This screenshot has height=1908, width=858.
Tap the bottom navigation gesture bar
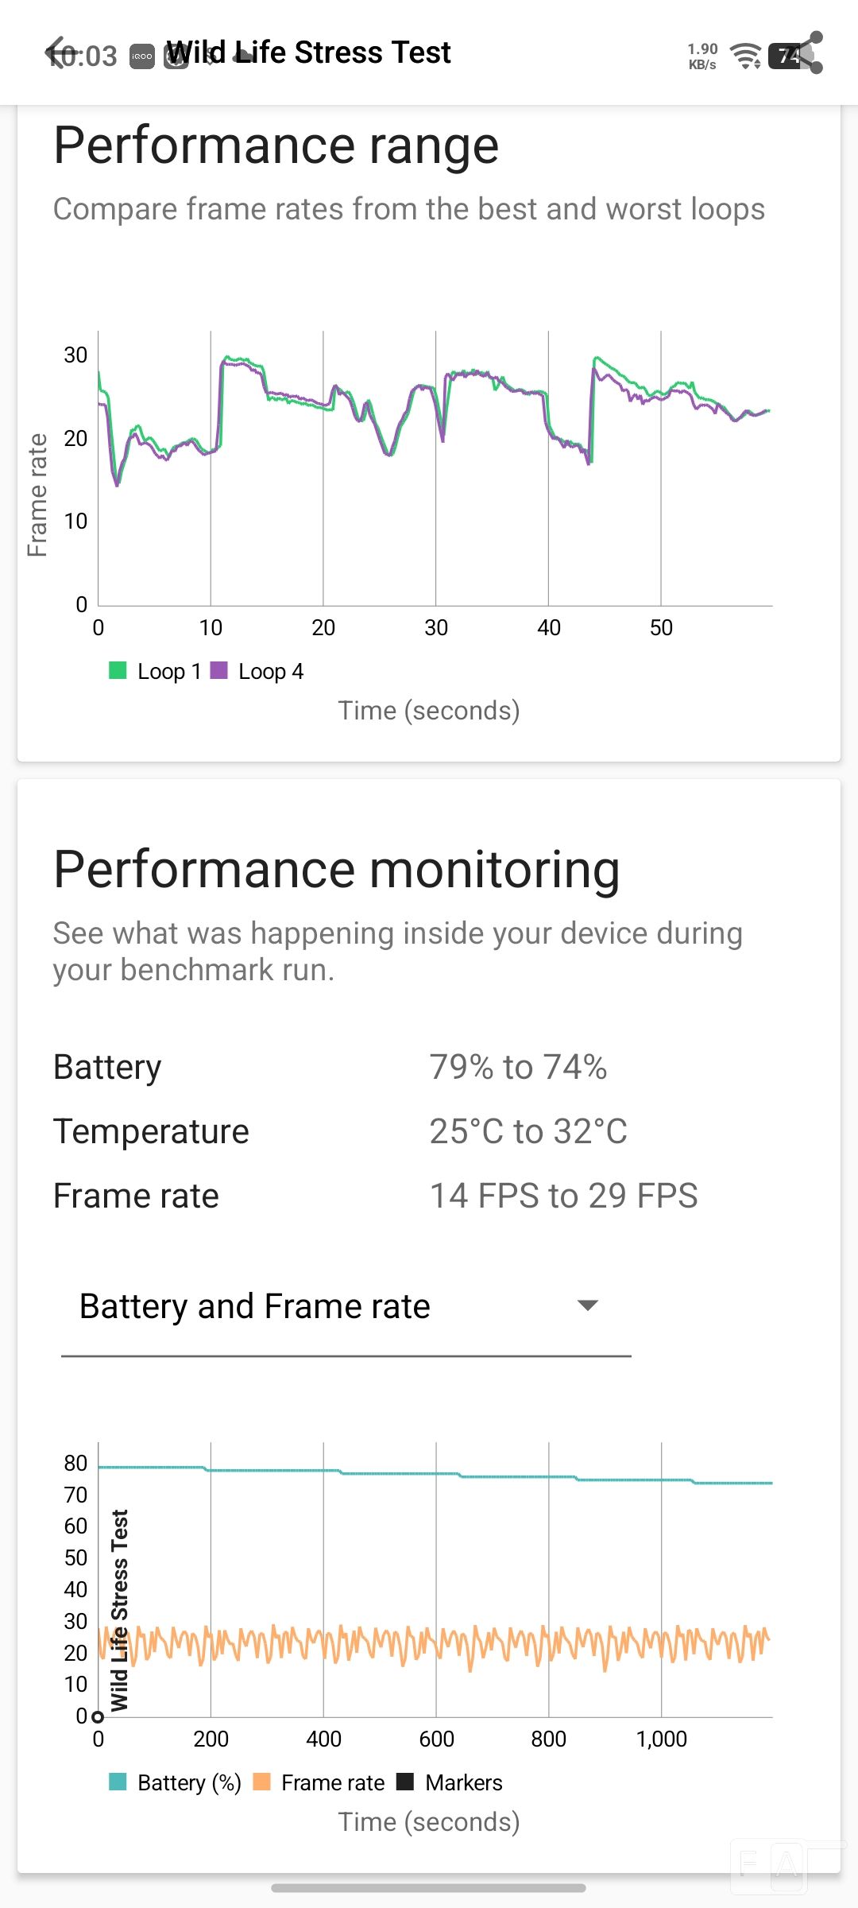(429, 1887)
